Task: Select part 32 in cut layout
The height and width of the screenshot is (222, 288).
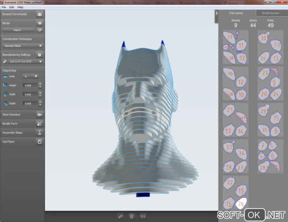Action: click(x=242, y=58)
